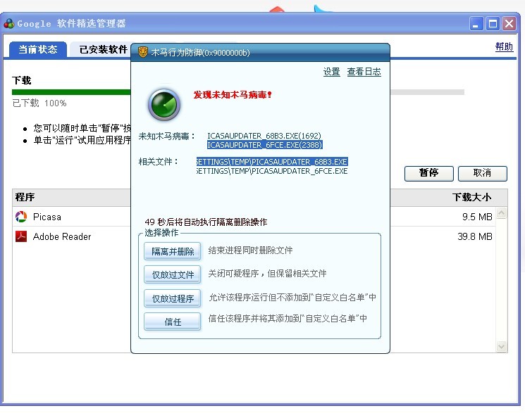Click the 结束进程同时删除文件 description

(250, 250)
